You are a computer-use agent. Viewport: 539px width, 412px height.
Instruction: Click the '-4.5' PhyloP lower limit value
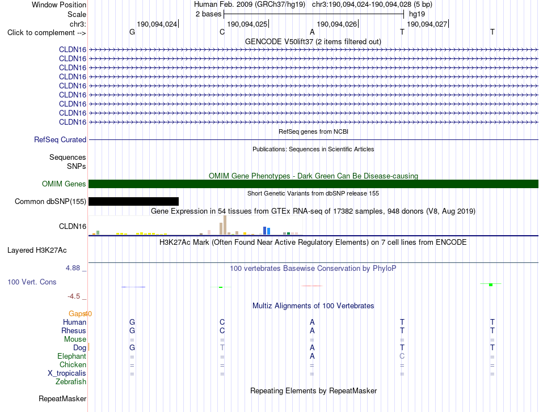tap(74, 296)
